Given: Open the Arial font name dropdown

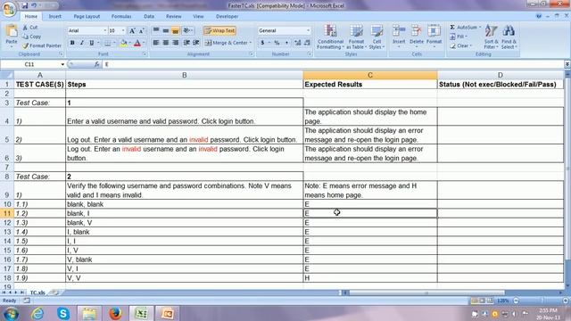Looking at the screenshot, I should 105,31.
